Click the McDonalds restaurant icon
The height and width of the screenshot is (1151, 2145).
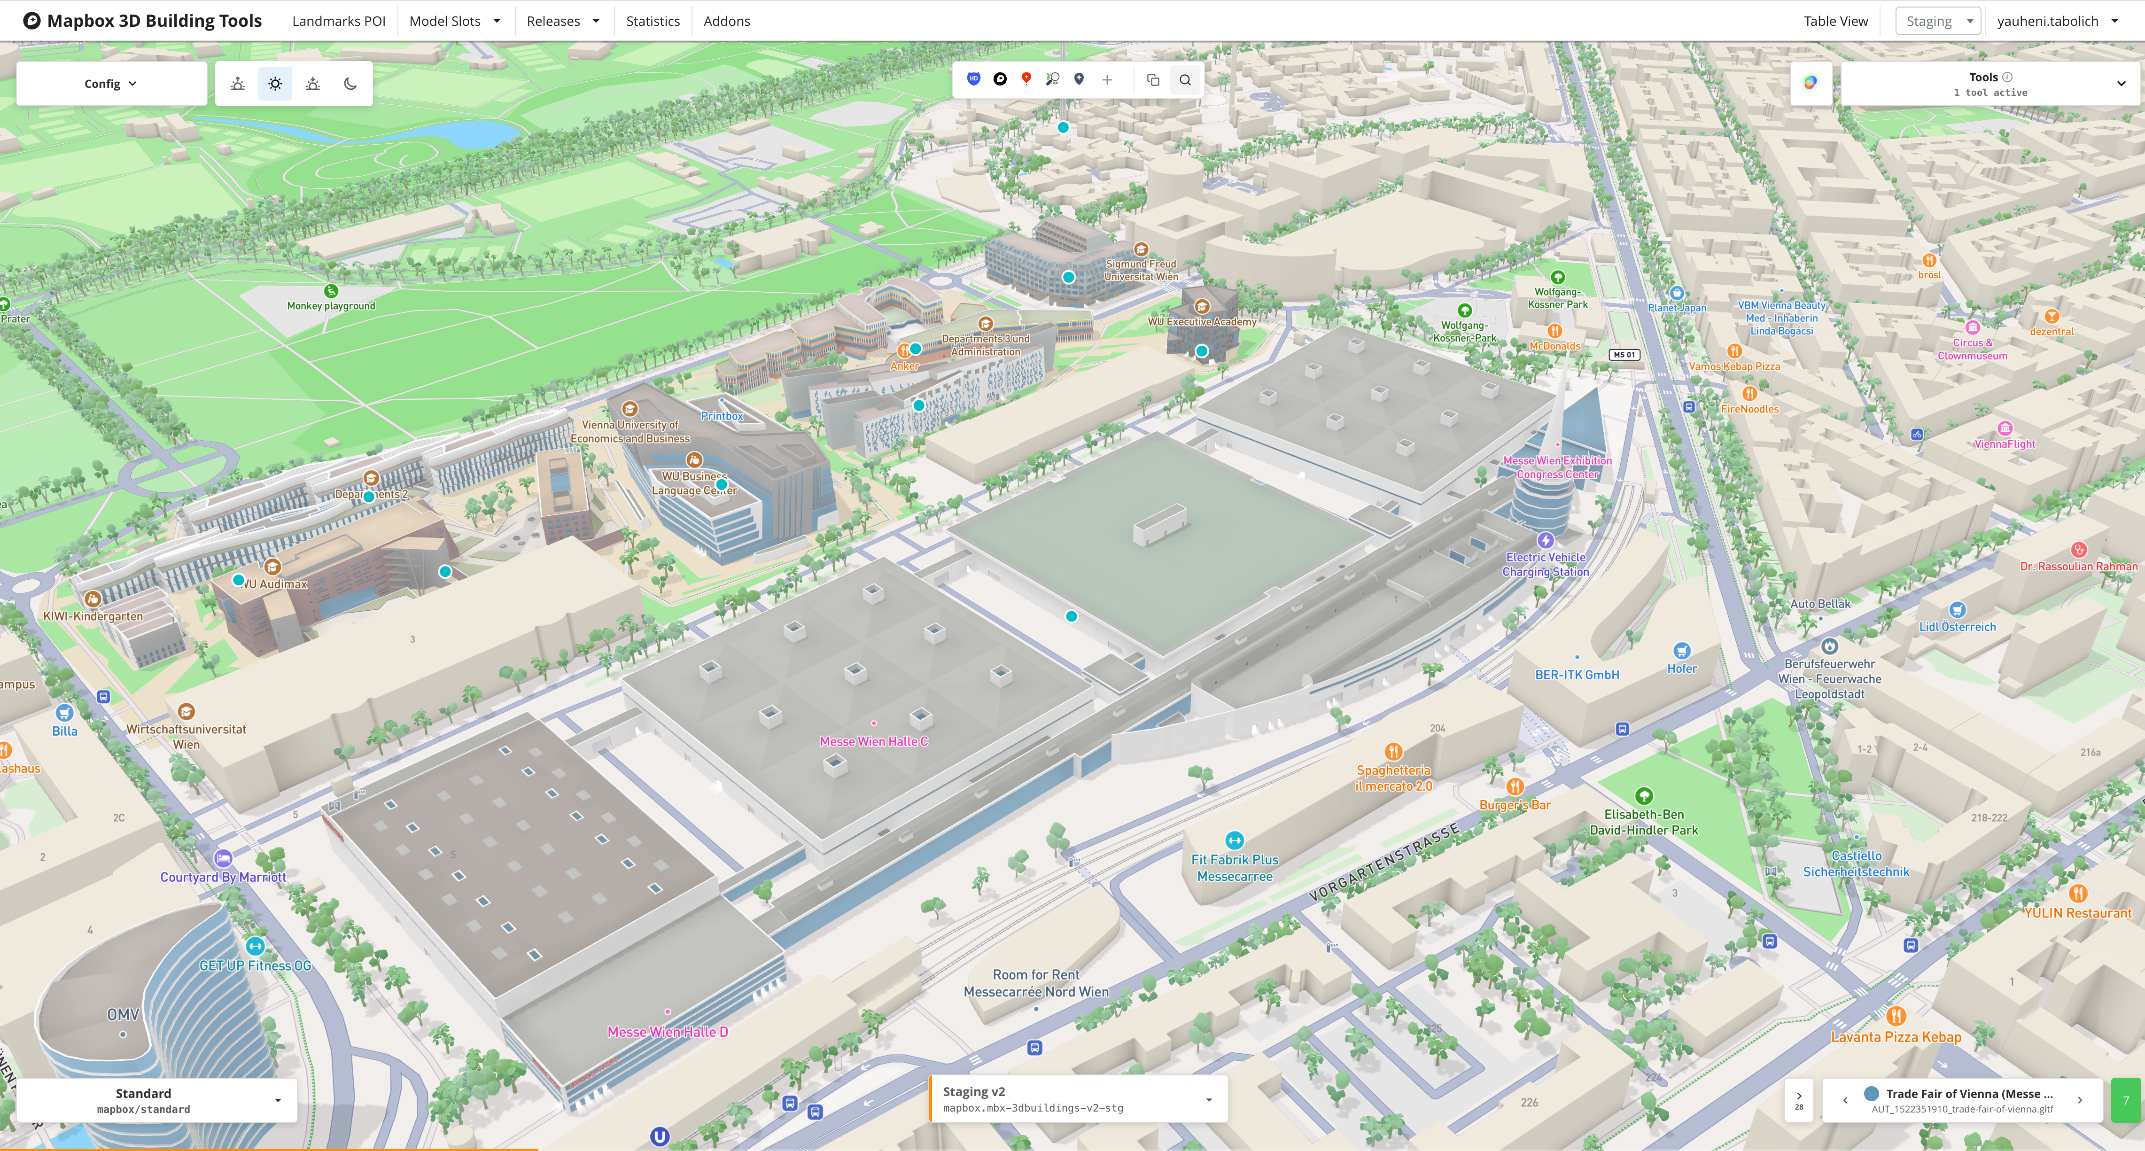pos(1554,331)
